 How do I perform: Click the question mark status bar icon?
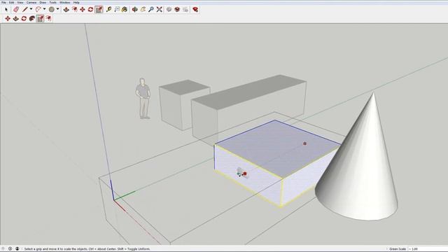point(3,249)
